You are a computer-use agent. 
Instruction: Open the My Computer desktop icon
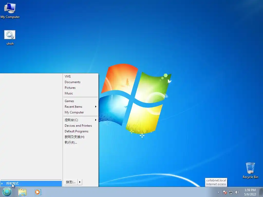10,10
